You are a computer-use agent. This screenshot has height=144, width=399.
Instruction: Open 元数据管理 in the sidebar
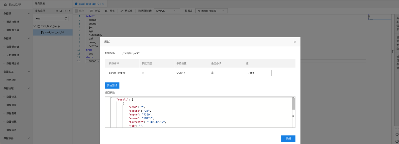point(13,55)
